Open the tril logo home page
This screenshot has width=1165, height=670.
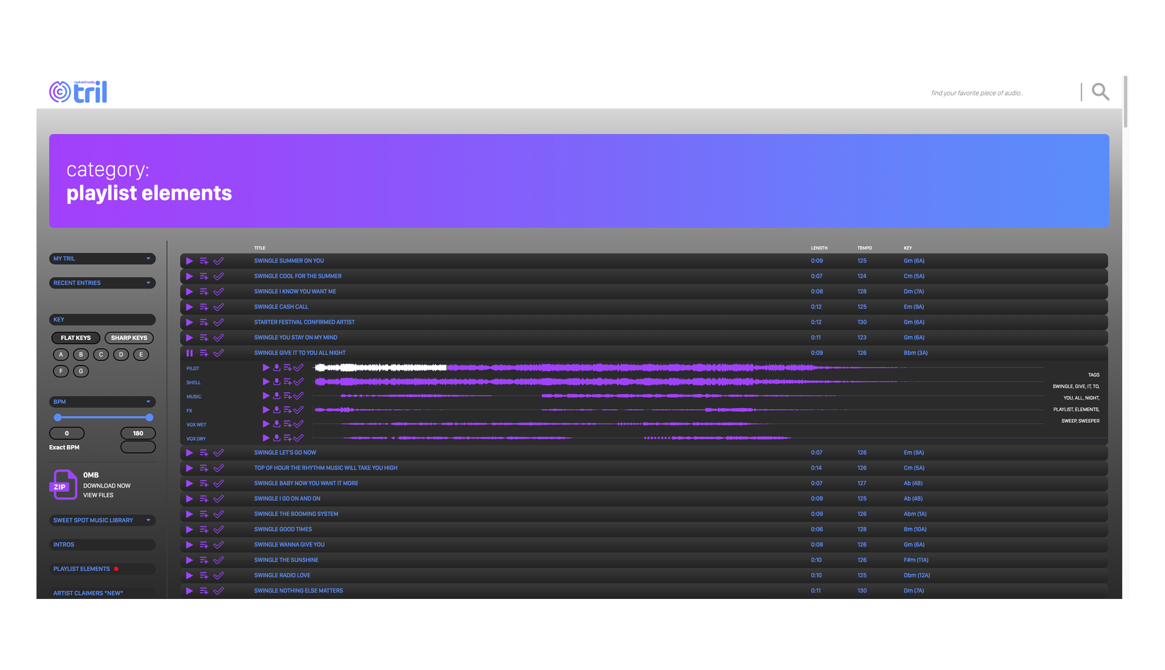pyautogui.click(x=79, y=91)
